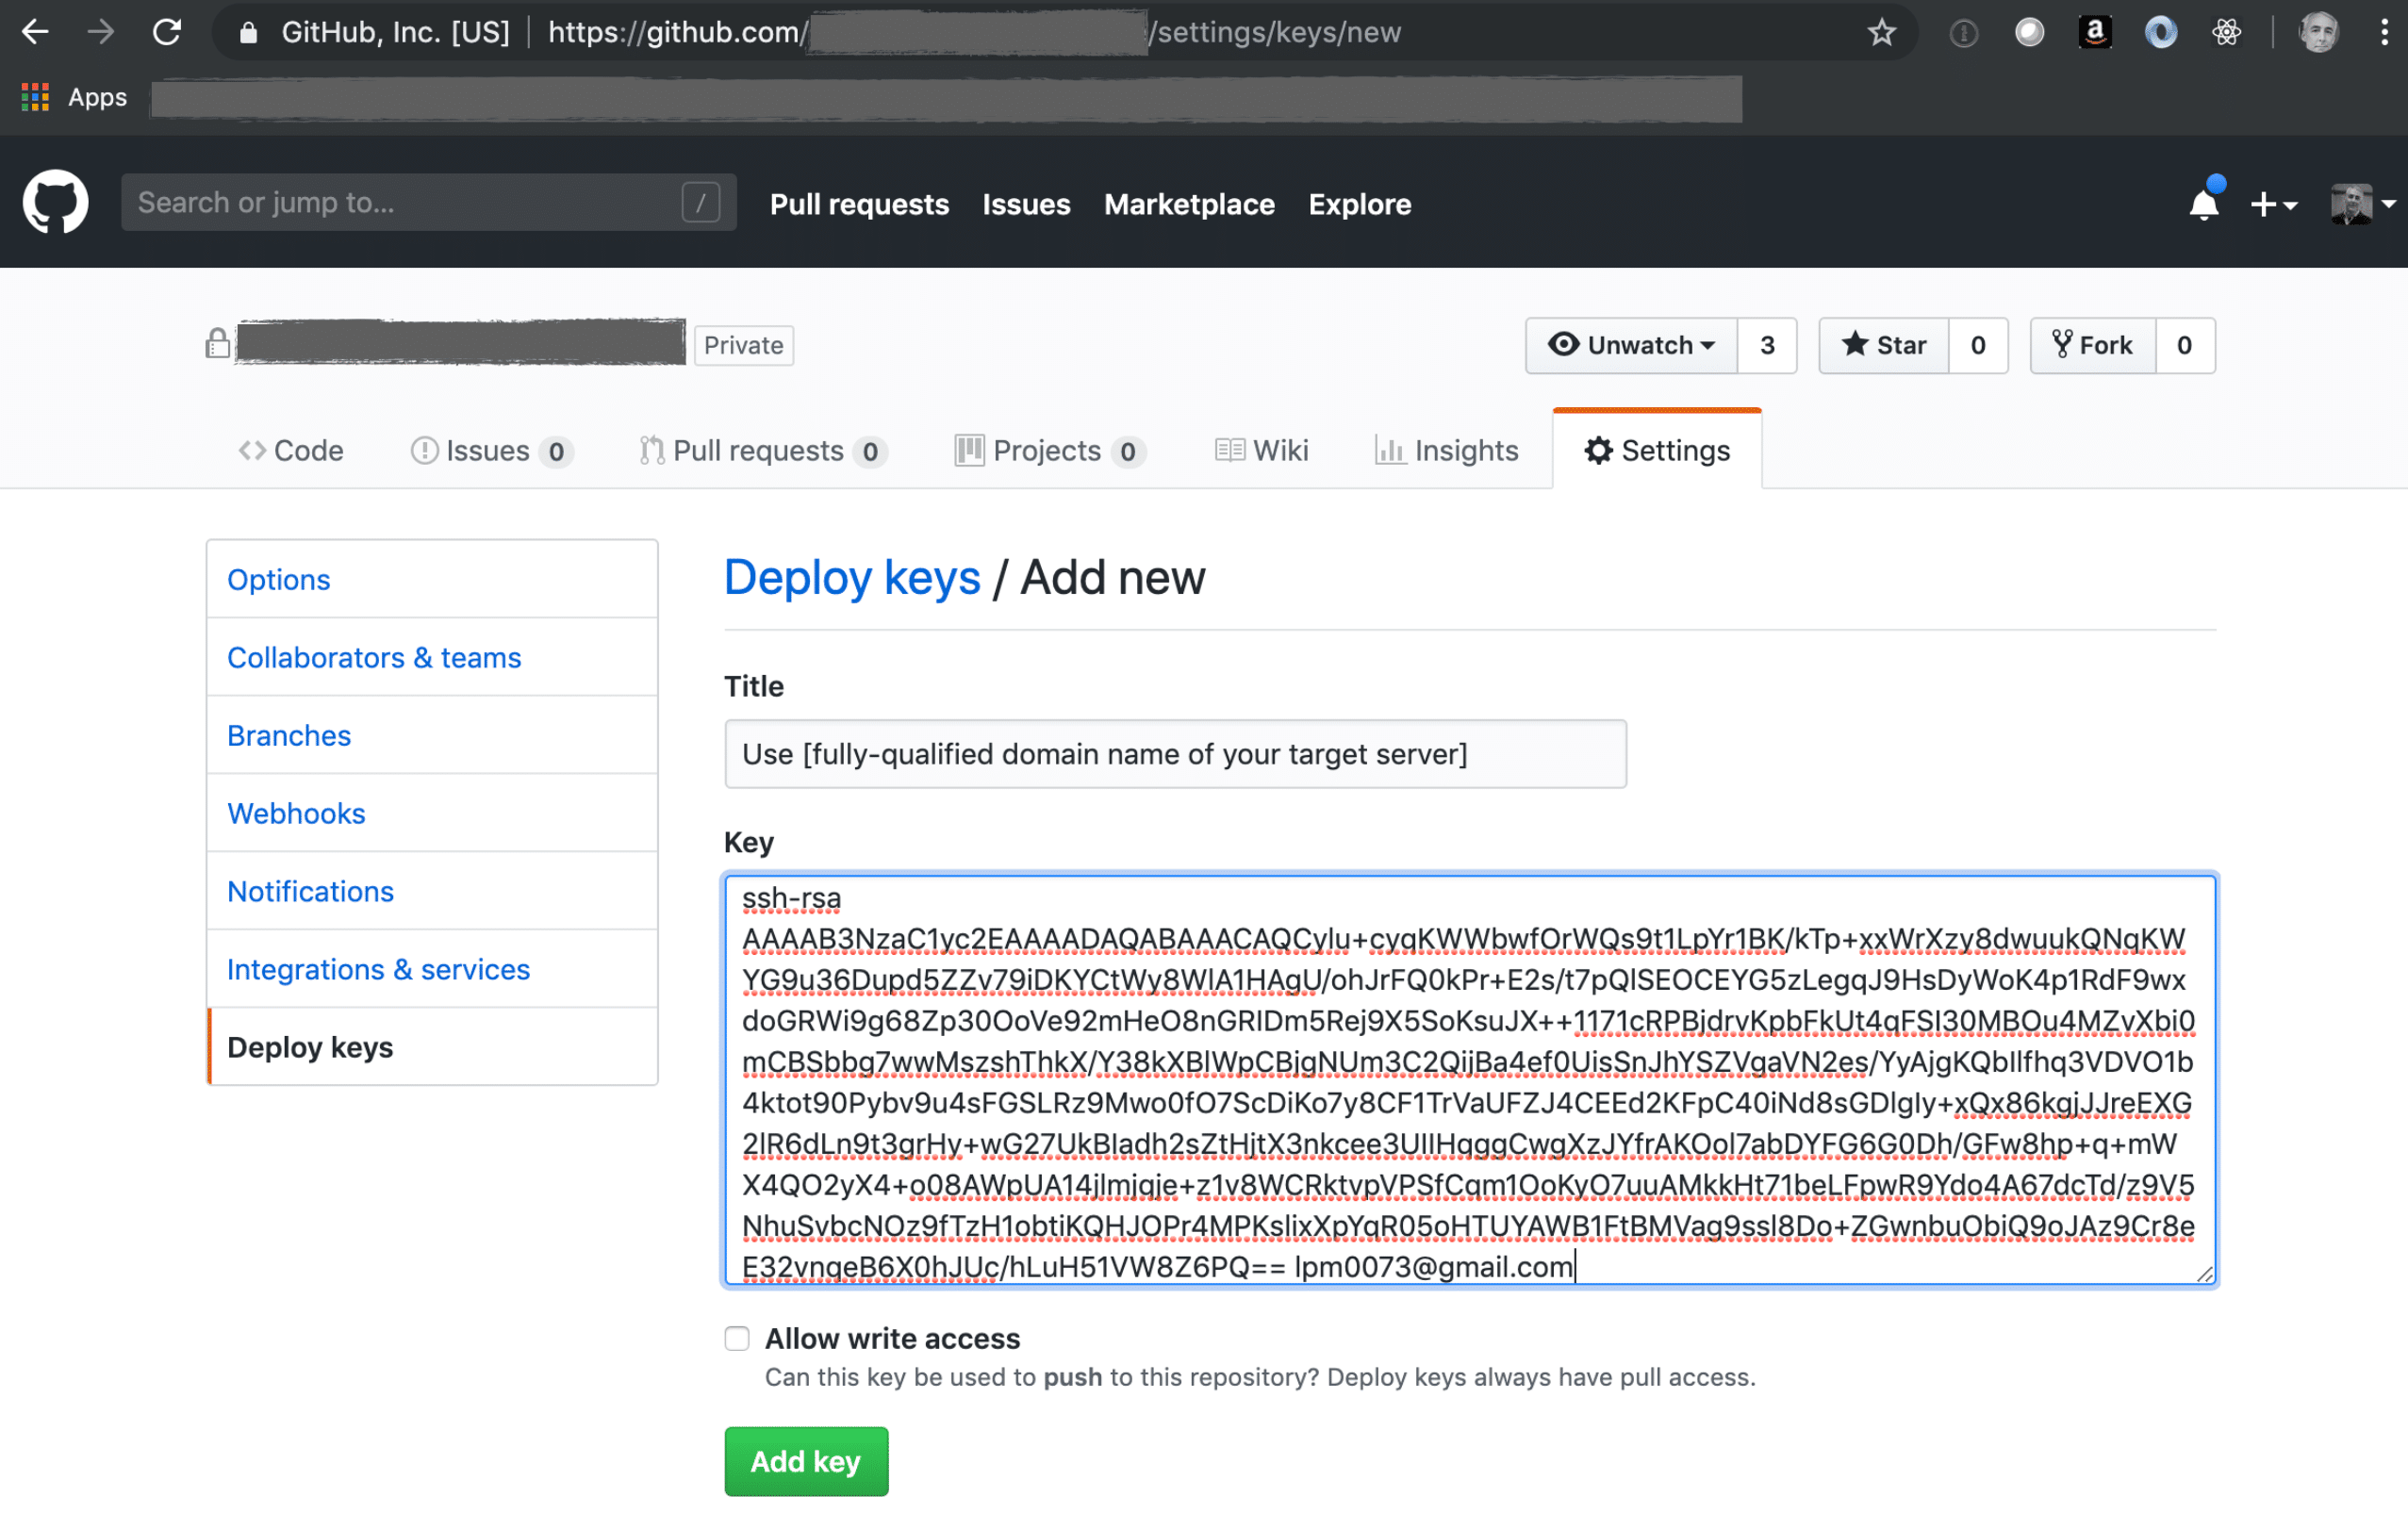
Task: Click the Key text area field
Action: pos(1471,1081)
